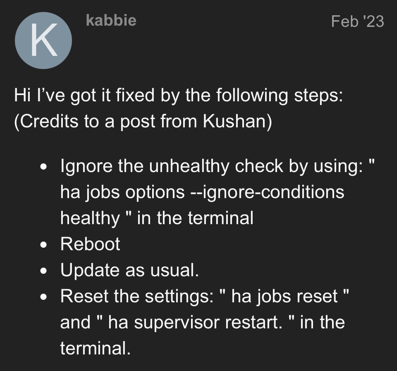Click "healthy" before "in the terminal"
Screen dimensions: 397x371
click(x=90, y=218)
